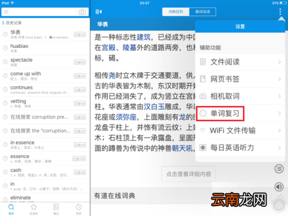This screenshot has height=216, width=288.
Task: Click the search input field
Action: tap(43, 12)
